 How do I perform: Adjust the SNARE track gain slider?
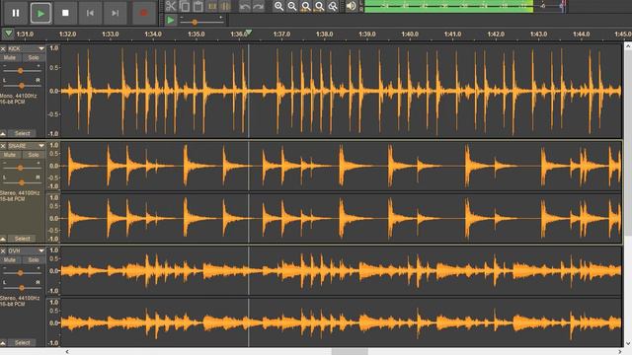(21, 167)
